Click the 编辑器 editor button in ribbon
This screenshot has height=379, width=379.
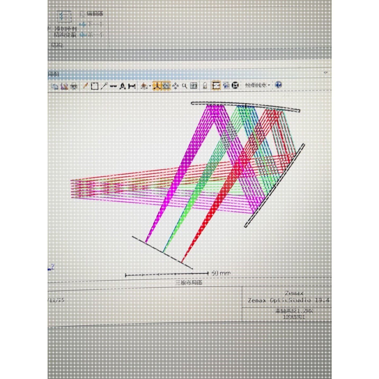[x=92, y=13]
